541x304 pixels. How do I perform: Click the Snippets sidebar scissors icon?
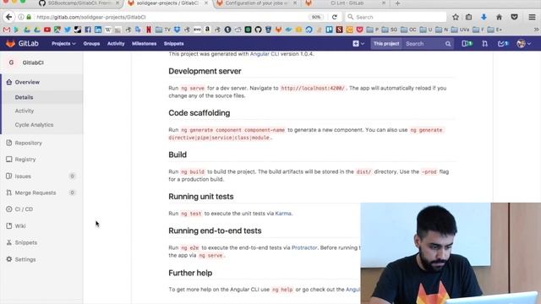coord(9,242)
